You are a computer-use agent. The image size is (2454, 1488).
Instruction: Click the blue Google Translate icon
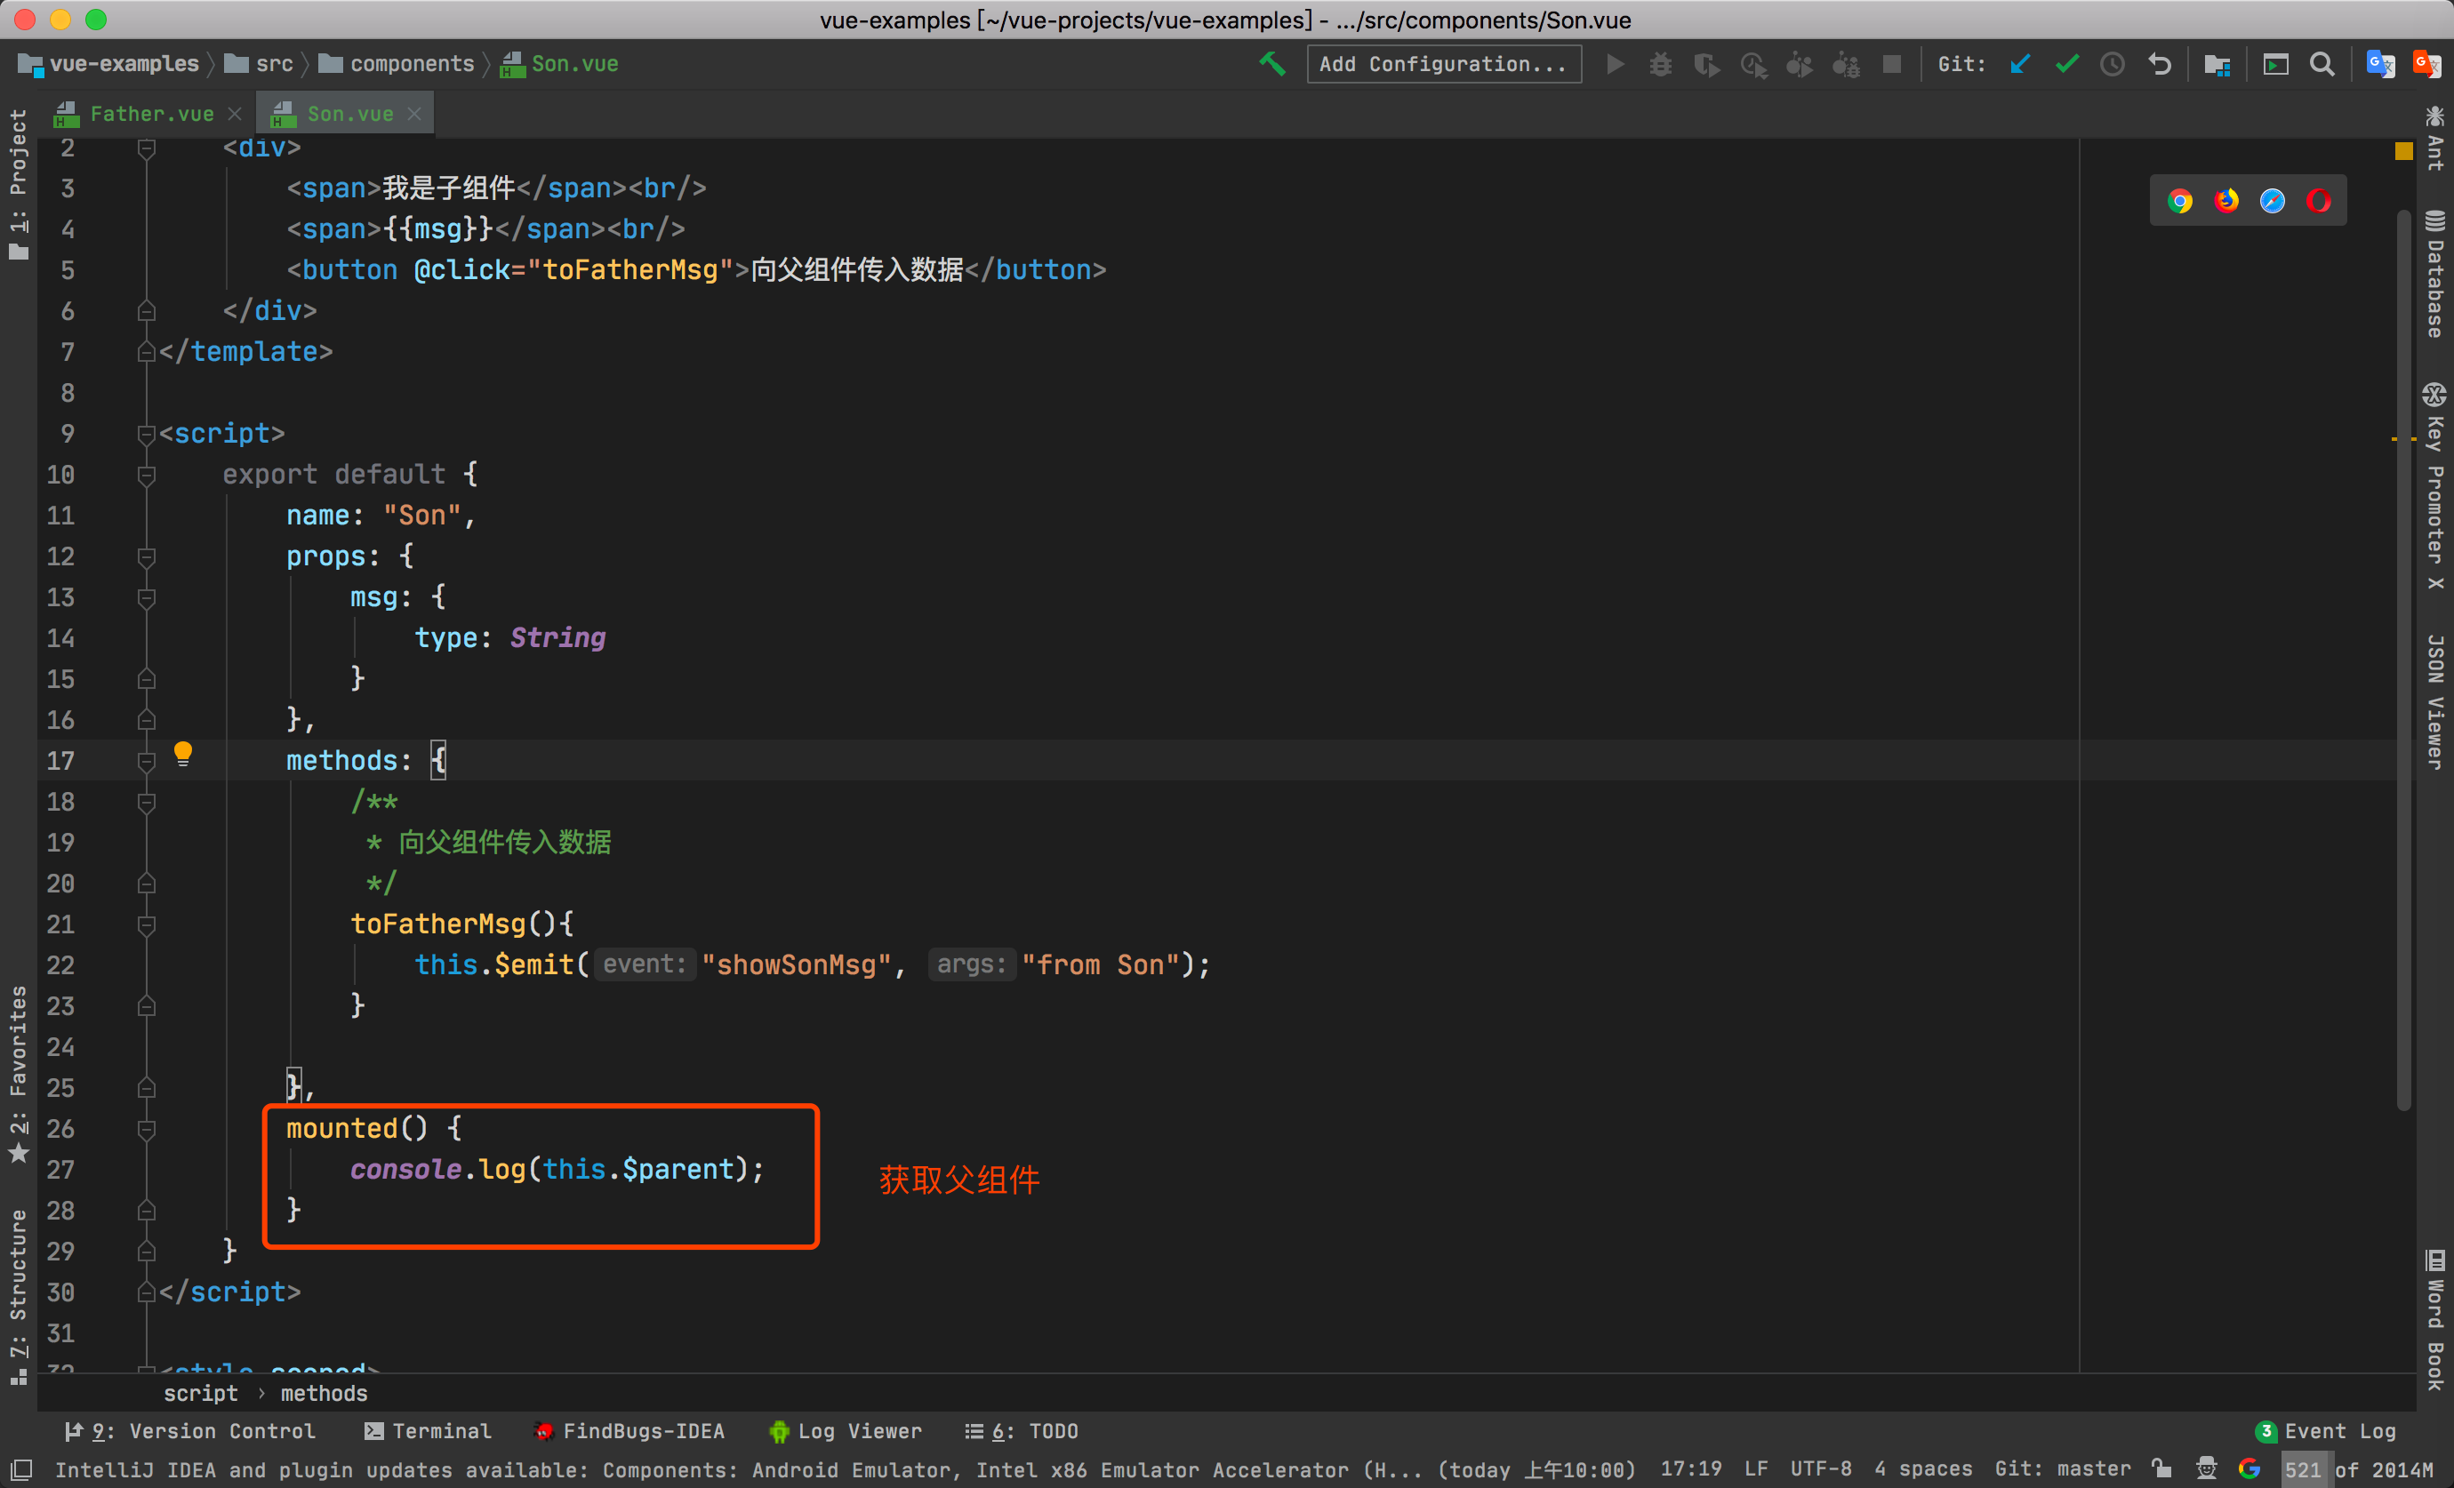pos(2380,65)
